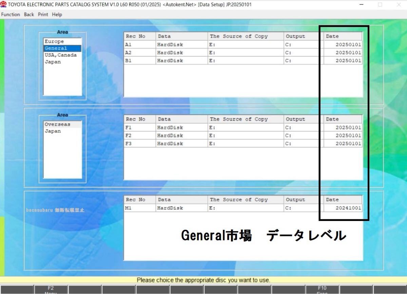Select the M1 record dated 20241001
The image size is (407, 294).
pyautogui.click(x=203, y=207)
